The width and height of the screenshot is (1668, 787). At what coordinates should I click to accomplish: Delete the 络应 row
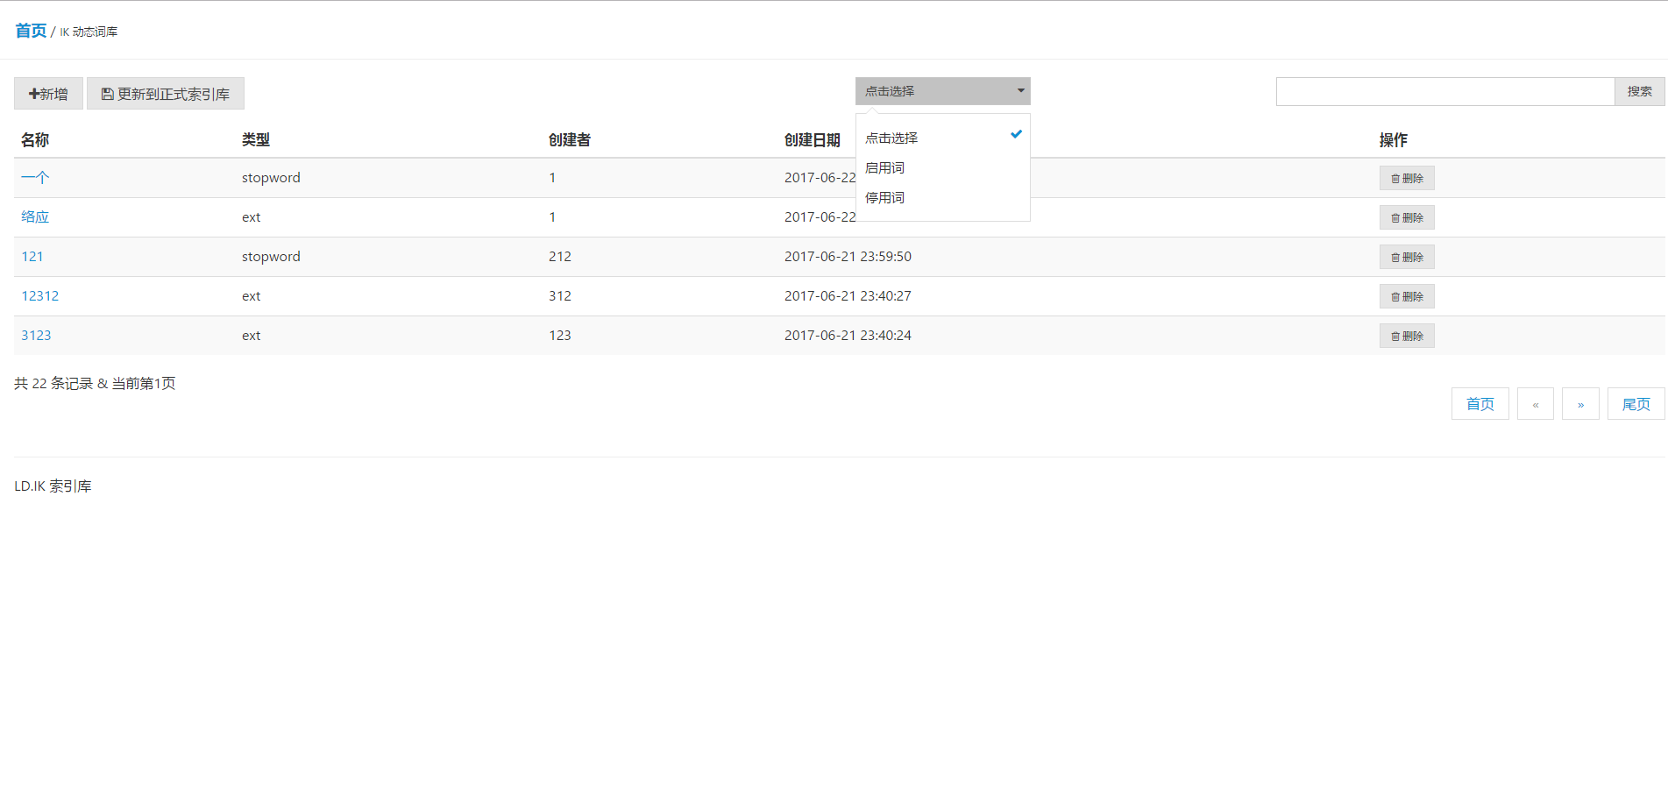click(1407, 217)
